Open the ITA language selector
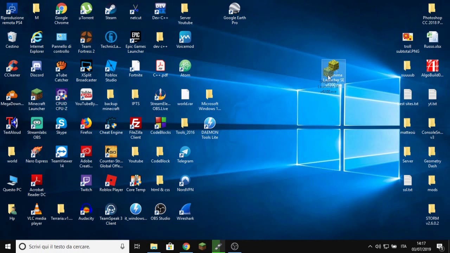 pyautogui.click(x=404, y=246)
